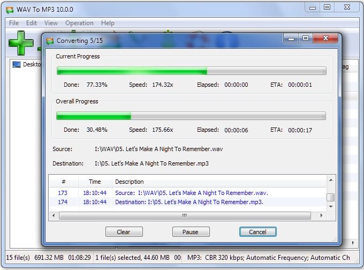364x270 pixels.
Task: Click overall ETA value 00:00:17
Action: (x=300, y=130)
